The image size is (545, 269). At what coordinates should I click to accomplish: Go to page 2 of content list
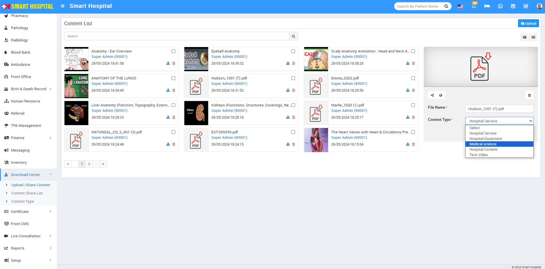[89, 164]
